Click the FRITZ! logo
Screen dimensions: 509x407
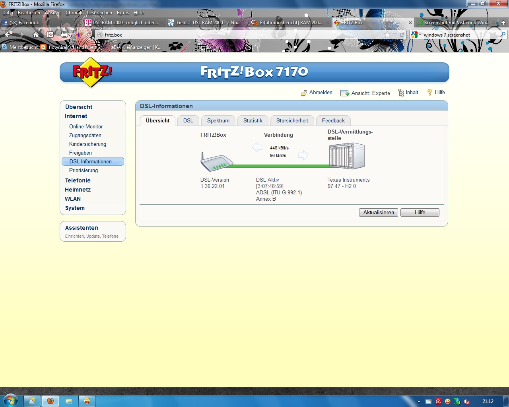[x=92, y=72]
